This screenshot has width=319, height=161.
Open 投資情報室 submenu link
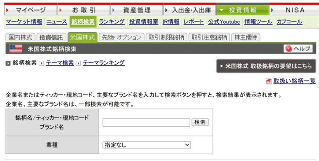[x=144, y=22]
